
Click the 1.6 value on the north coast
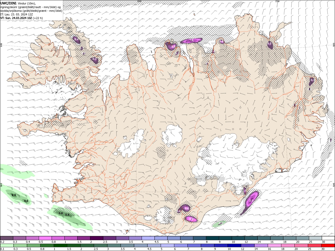tap(191, 41)
